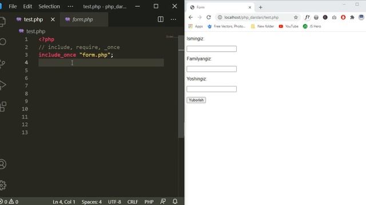Open the File menu in VS Code
This screenshot has height=205, width=366.
13,6
